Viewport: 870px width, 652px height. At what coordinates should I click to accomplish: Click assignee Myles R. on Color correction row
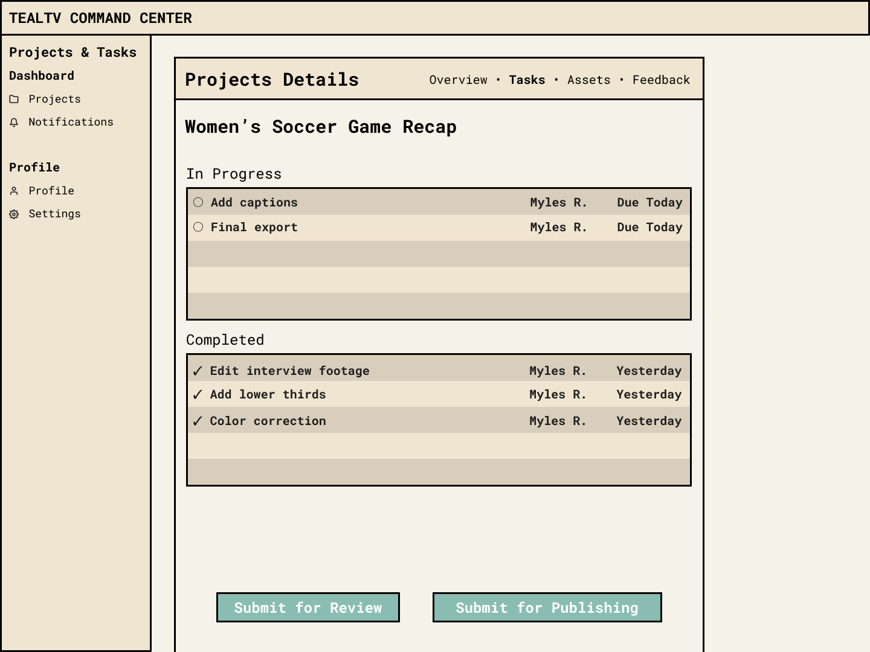pos(558,421)
